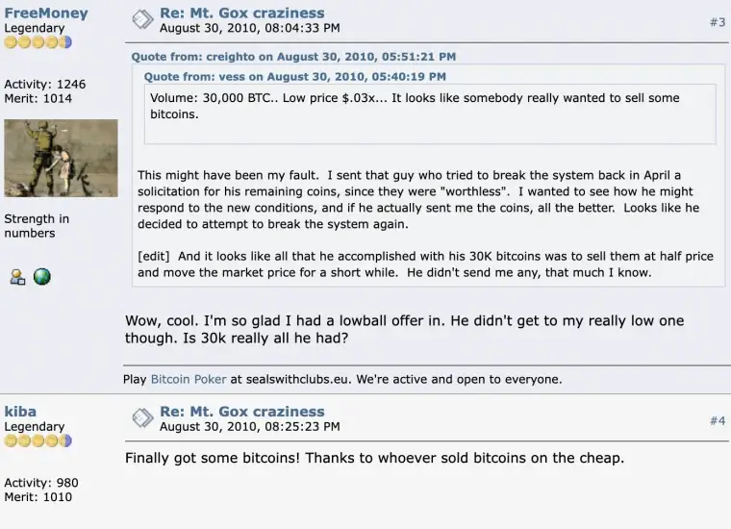Open FreeMoney's avatar image

click(61, 159)
